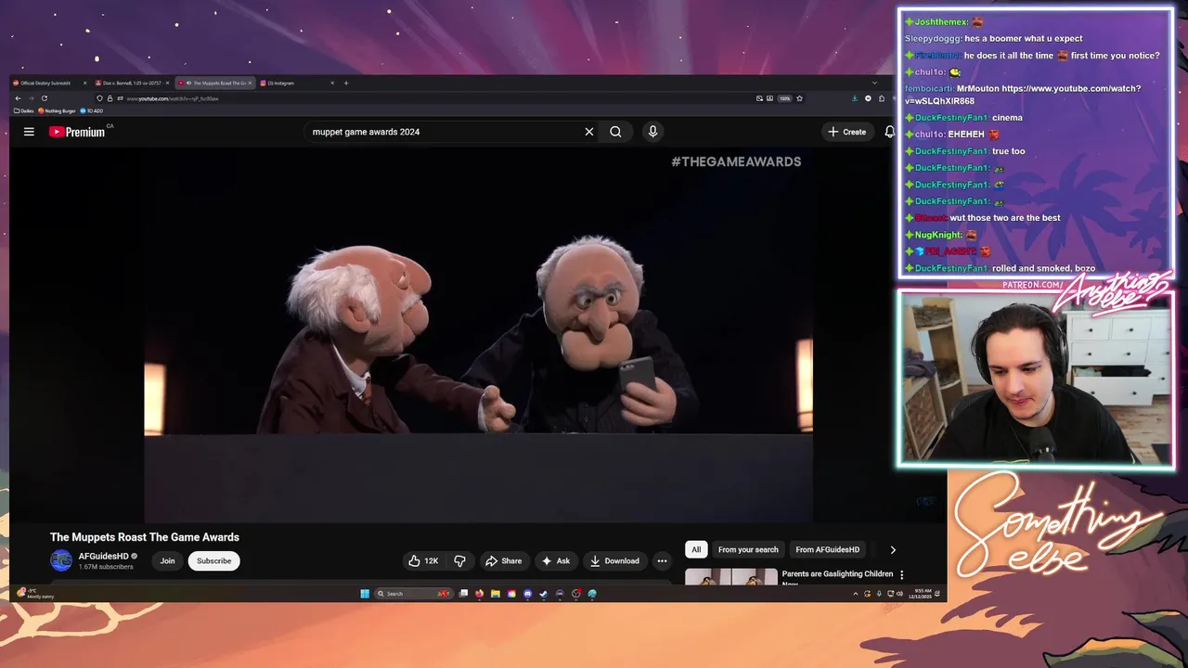This screenshot has width=1188, height=668.
Task: Open AFGuidesHD channel name link
Action: coord(104,557)
